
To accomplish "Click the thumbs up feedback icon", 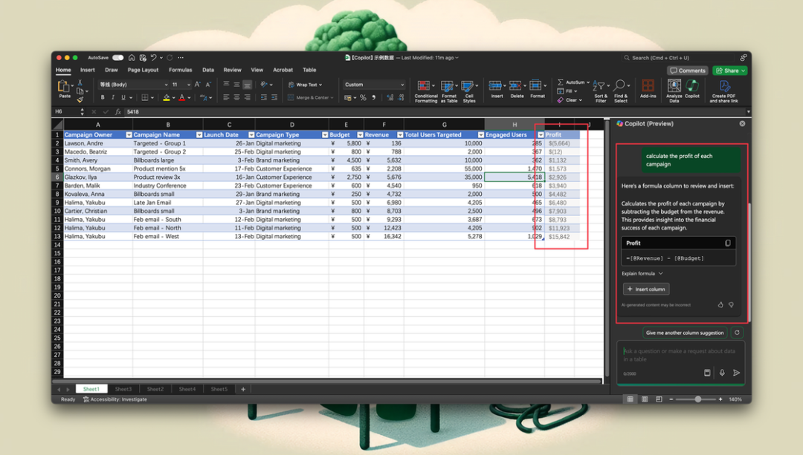I will (720, 305).
